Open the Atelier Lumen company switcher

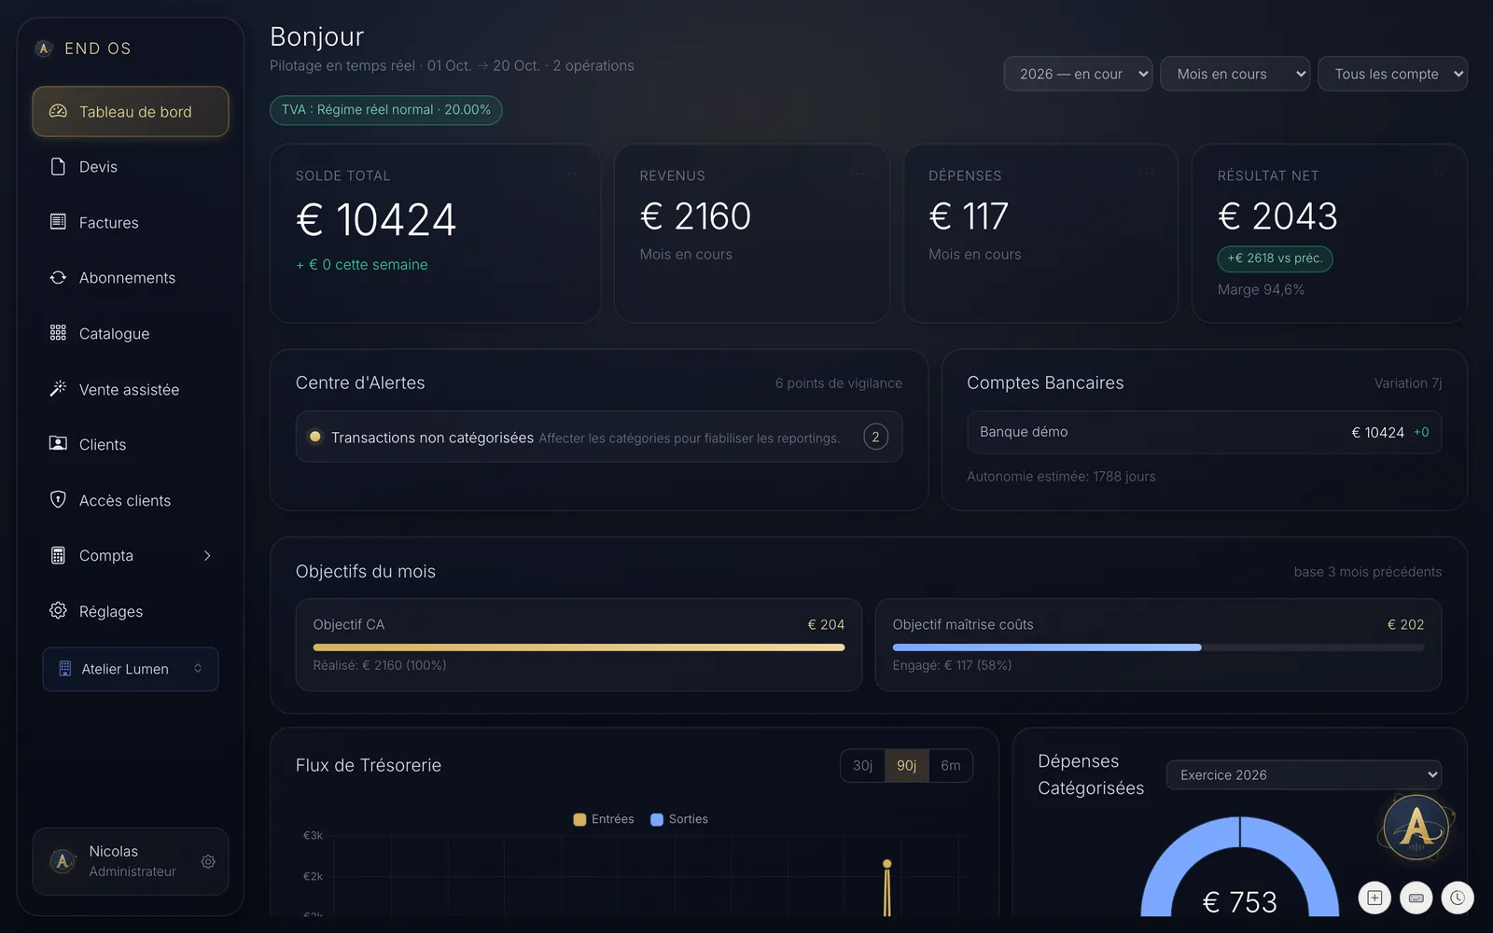[131, 669]
